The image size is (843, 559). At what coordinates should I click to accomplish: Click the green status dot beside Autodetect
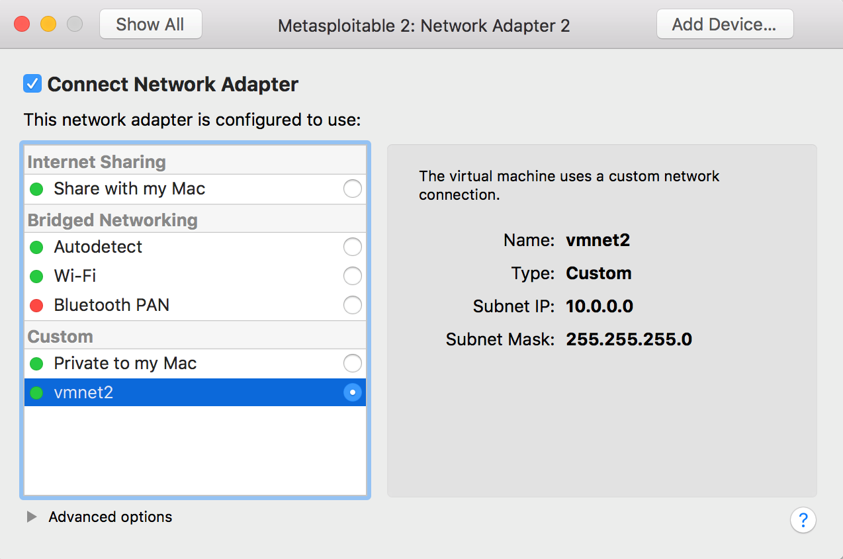[x=37, y=247]
